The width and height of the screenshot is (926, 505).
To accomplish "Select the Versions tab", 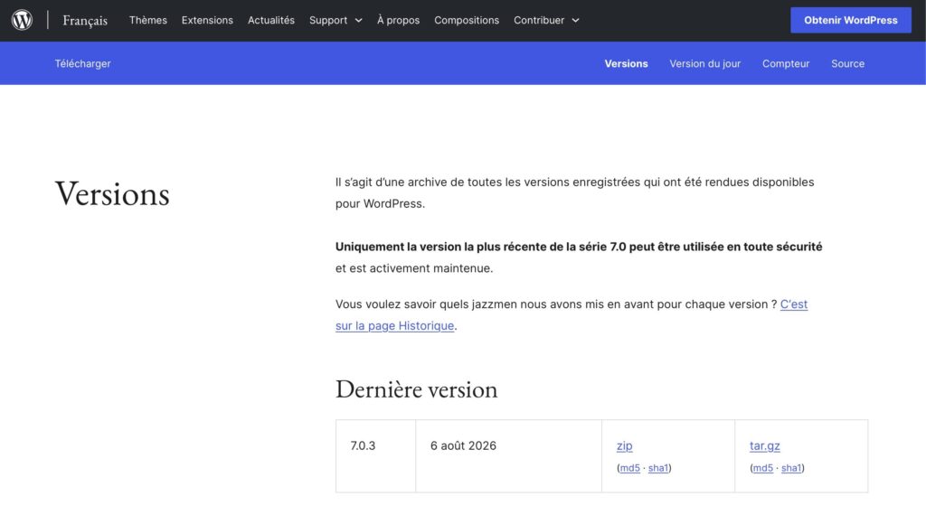I will [626, 64].
